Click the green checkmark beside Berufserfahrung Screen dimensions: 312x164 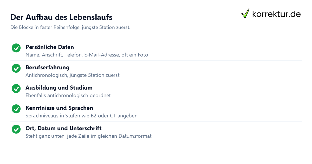click(16, 68)
